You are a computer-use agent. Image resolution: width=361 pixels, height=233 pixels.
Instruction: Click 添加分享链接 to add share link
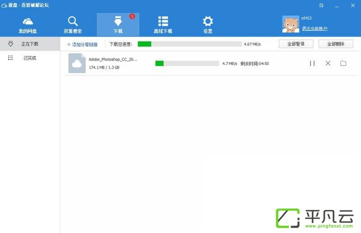click(x=82, y=44)
